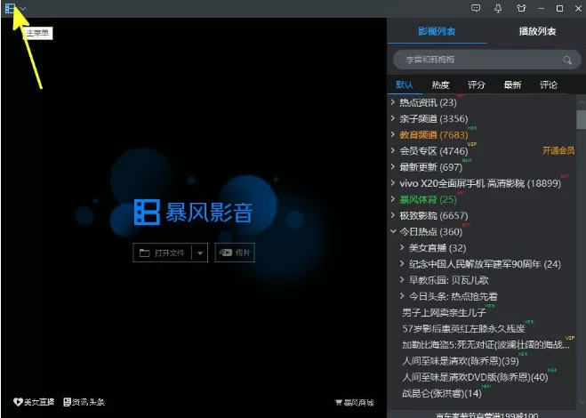Image resolution: width=586 pixels, height=418 pixels.
Task: Open the skin (shirt) icon
Action: [x=521, y=8]
